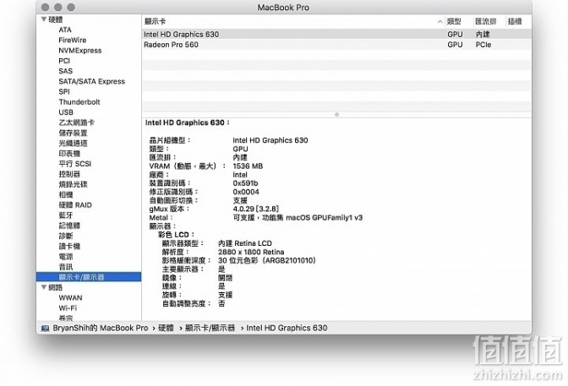Select 控制器 in sidebar
The width and height of the screenshot is (568, 386).
[x=69, y=174]
